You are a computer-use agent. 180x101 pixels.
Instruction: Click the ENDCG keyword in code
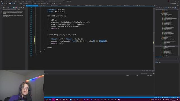pos(50,47)
